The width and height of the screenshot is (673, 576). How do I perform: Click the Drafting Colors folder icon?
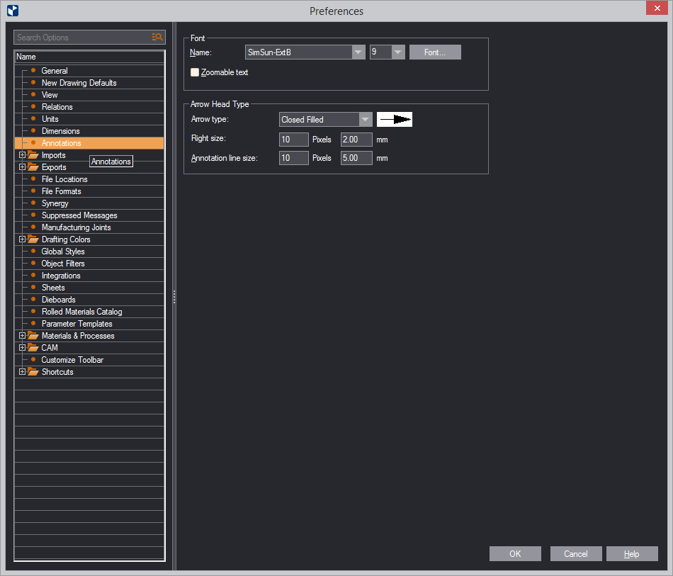pyautogui.click(x=33, y=239)
